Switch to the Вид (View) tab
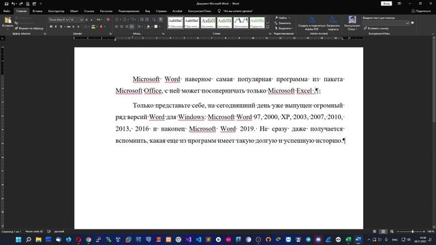 click(147, 11)
